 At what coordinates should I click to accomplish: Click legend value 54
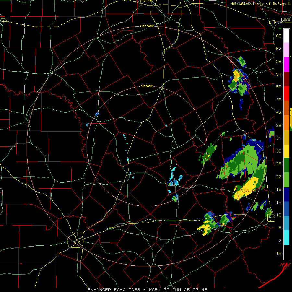coord(279,74)
